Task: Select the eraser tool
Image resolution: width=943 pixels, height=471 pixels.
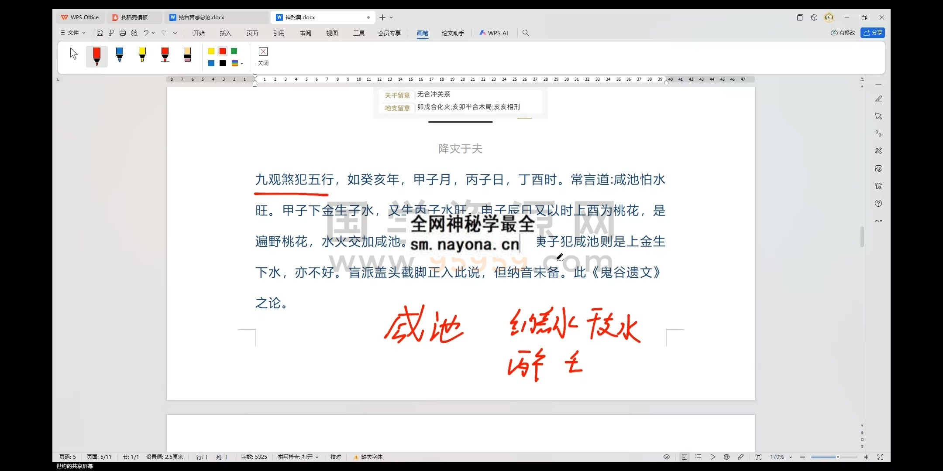Action: [x=188, y=55]
